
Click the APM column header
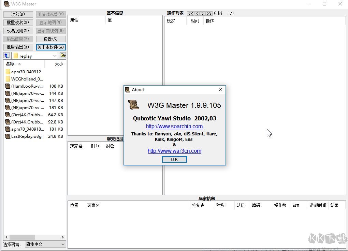(299, 206)
